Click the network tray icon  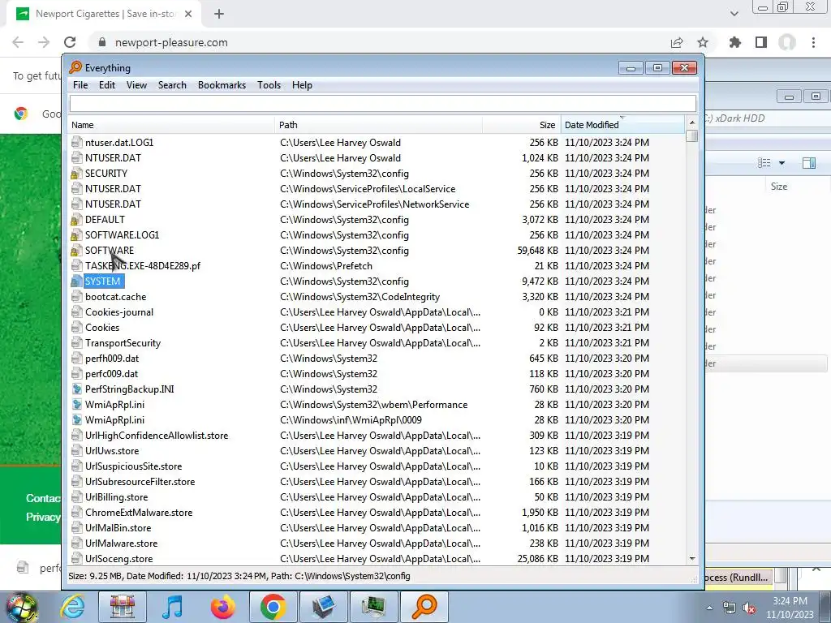click(x=730, y=608)
